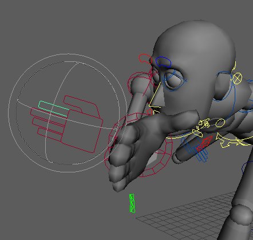Select the blue eye control around eyeball
253x240 pixels.
[174, 81]
